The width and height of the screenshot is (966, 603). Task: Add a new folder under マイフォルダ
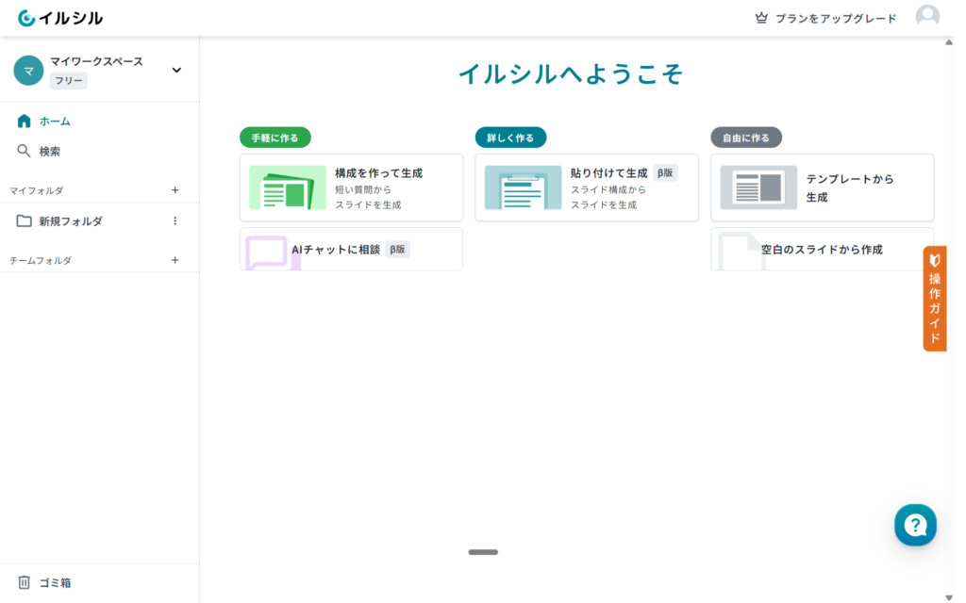click(x=175, y=190)
